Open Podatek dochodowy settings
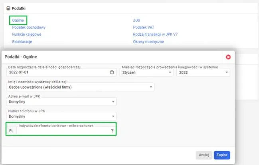Viewport: 259px width, 165px height. (x=29, y=27)
